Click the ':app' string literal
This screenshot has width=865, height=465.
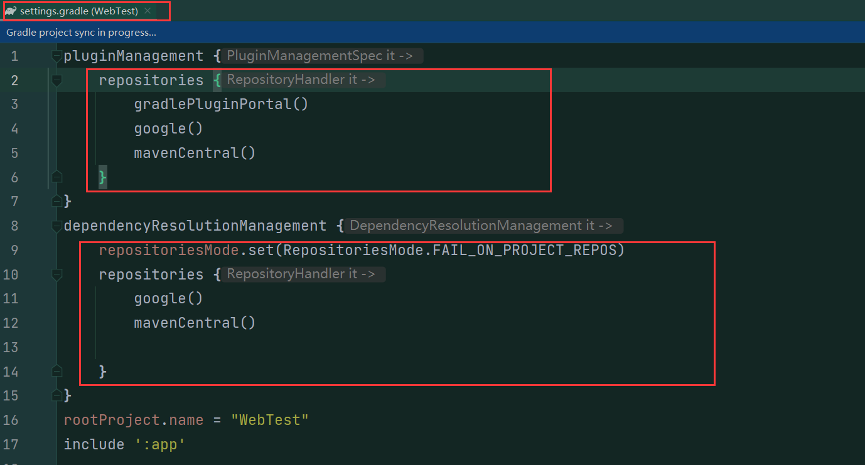click(160, 444)
